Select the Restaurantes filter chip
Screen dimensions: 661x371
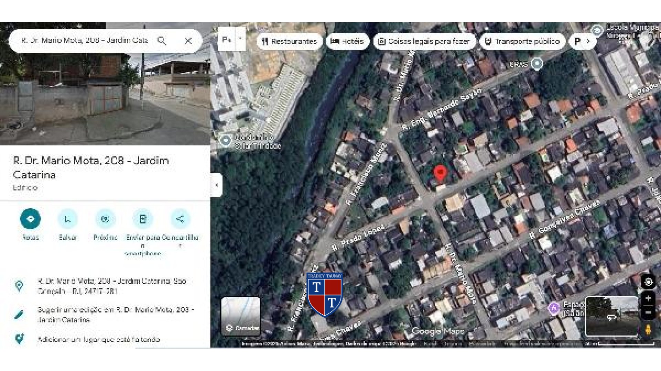[289, 42]
